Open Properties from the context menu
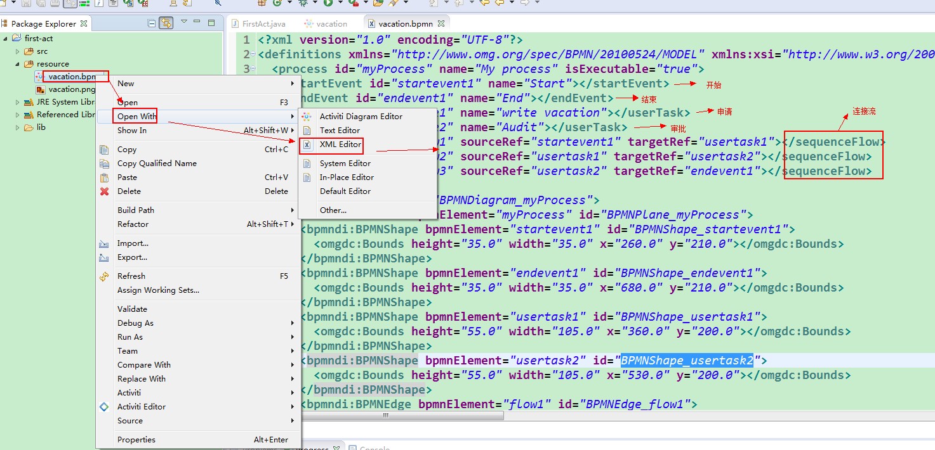 [x=198, y=440]
